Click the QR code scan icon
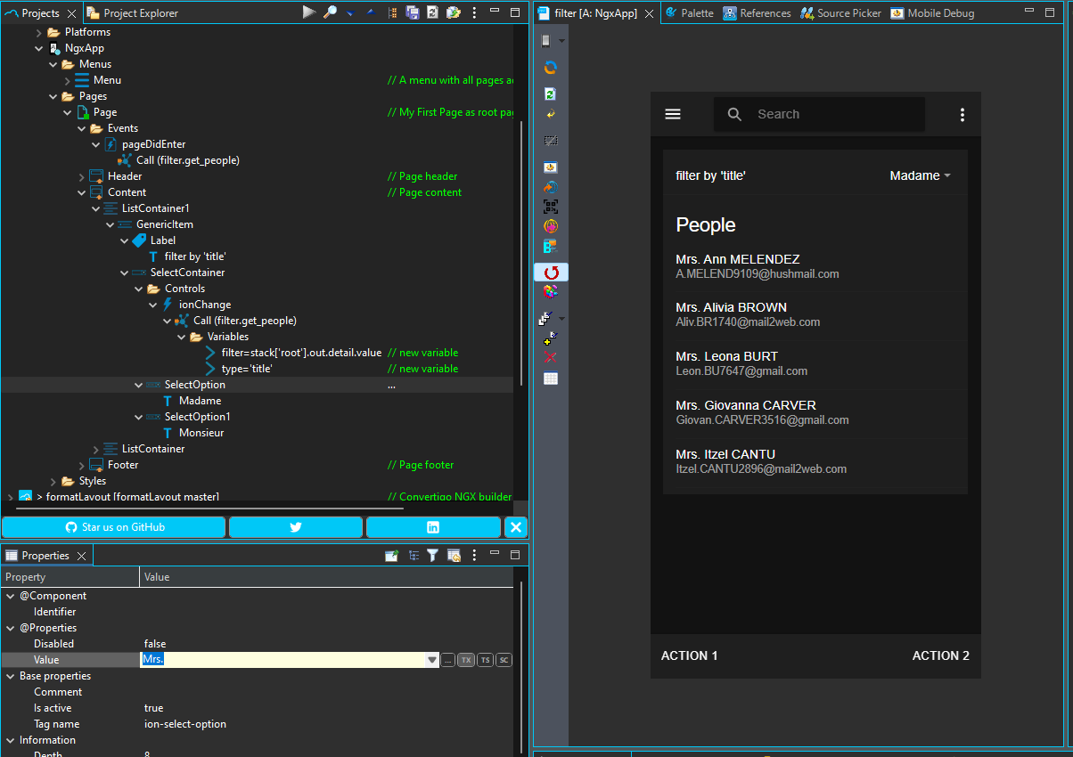This screenshot has height=757, width=1073. (x=551, y=207)
